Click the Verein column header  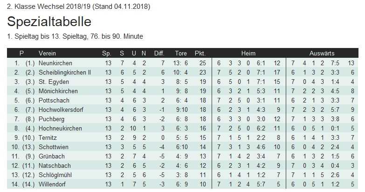point(47,53)
